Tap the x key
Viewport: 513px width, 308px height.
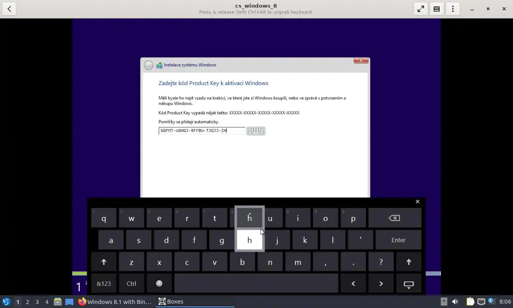tap(159, 262)
